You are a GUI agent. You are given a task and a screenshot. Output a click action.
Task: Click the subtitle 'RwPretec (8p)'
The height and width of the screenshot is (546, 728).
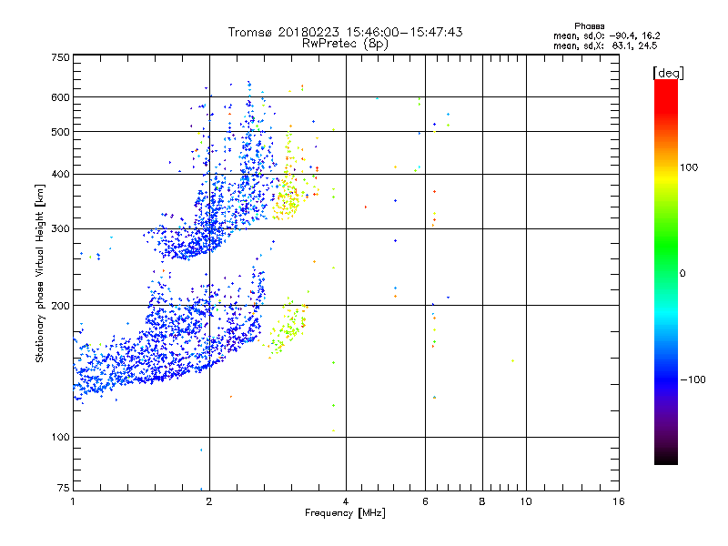(x=345, y=44)
